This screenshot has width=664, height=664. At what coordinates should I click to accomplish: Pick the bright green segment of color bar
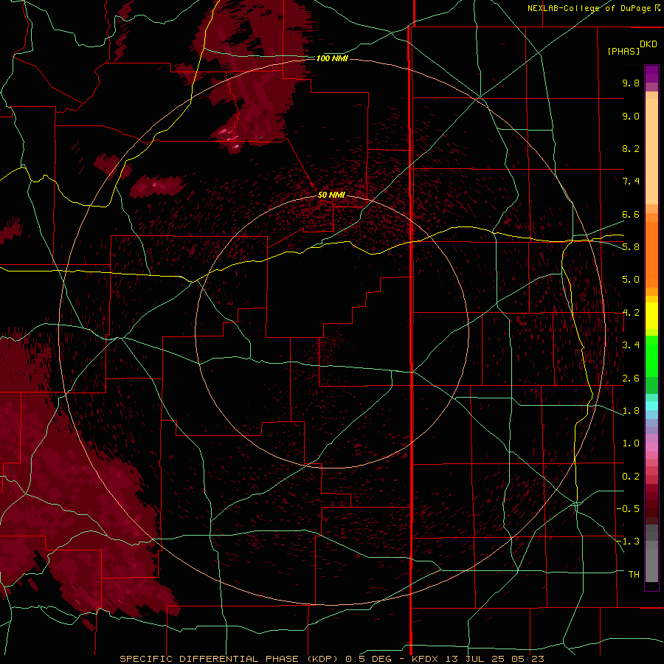[x=651, y=356]
